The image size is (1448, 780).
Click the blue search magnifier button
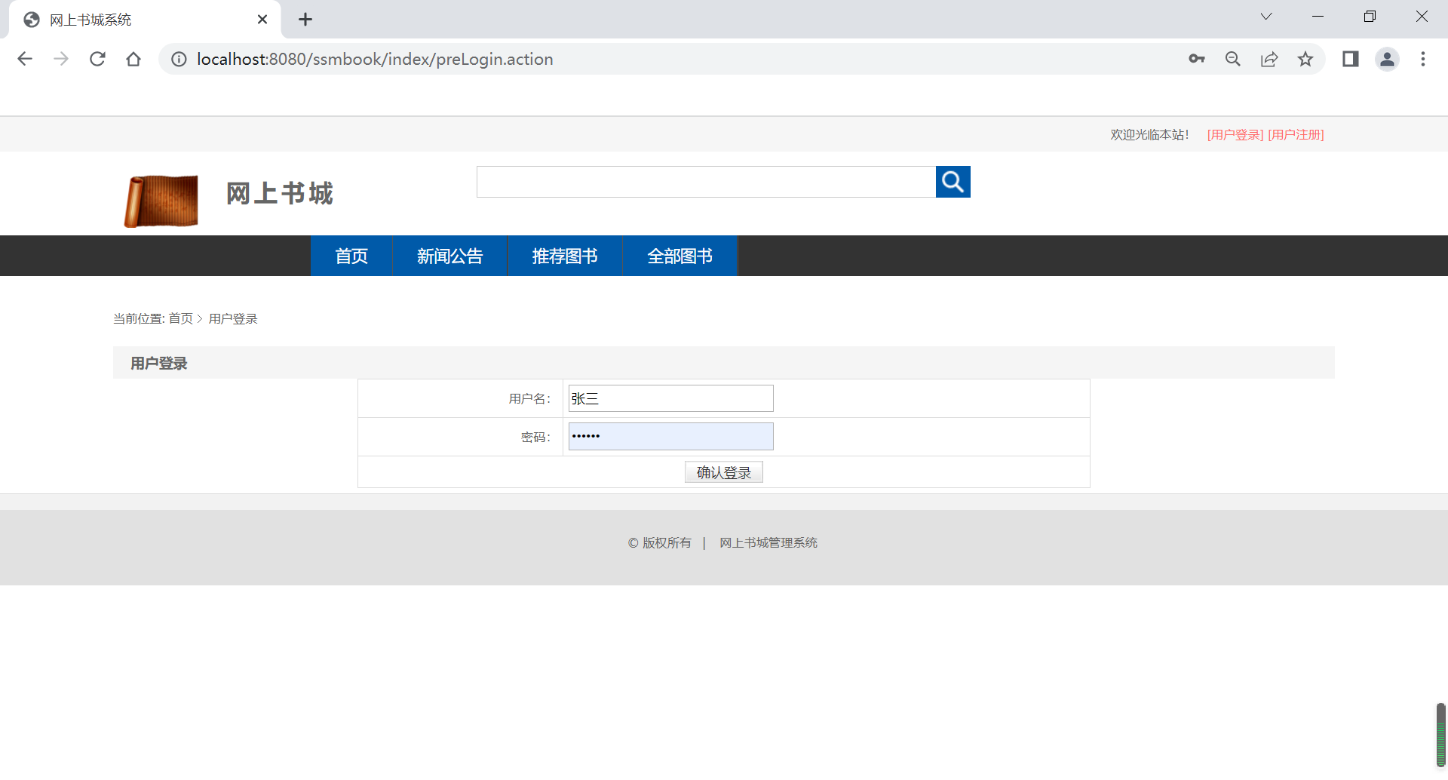(x=953, y=182)
